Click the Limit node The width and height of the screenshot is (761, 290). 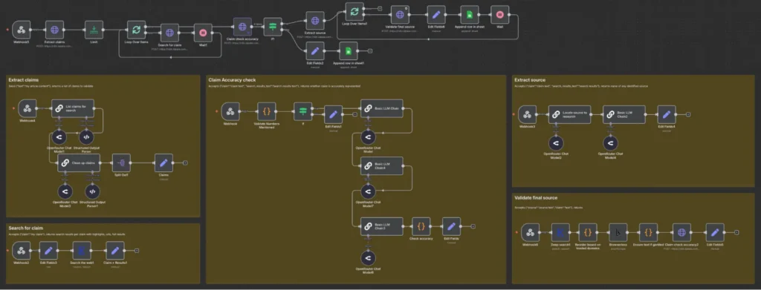pos(94,30)
